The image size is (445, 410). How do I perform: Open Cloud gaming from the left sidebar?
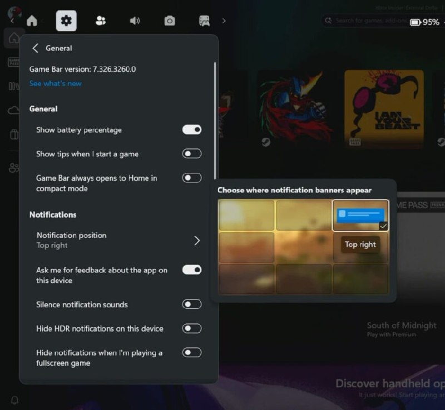click(13, 110)
